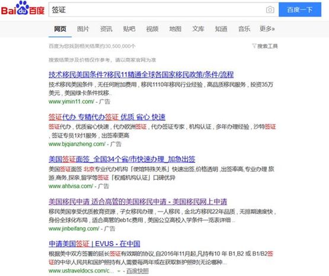Switch to the 知道 tab
The width and height of the screenshot is (329, 276).
point(221,29)
